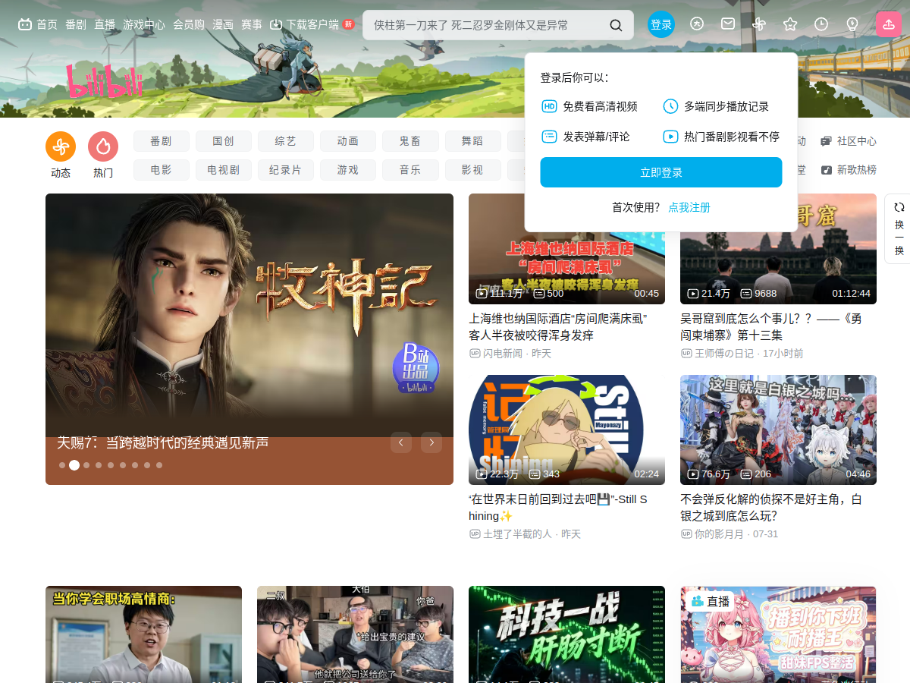The height and width of the screenshot is (683, 910).
Task: Open 社区中心 link
Action: (x=849, y=141)
